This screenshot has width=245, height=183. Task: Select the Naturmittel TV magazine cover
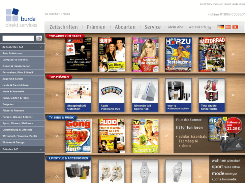(145, 136)
